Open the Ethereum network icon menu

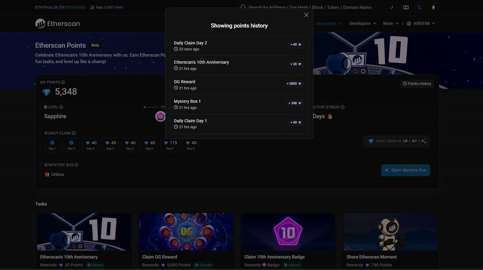[433, 7]
